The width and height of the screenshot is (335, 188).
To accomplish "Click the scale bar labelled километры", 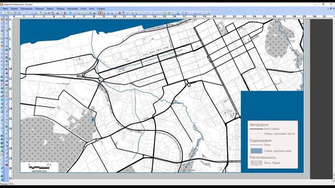I will click(x=39, y=167).
